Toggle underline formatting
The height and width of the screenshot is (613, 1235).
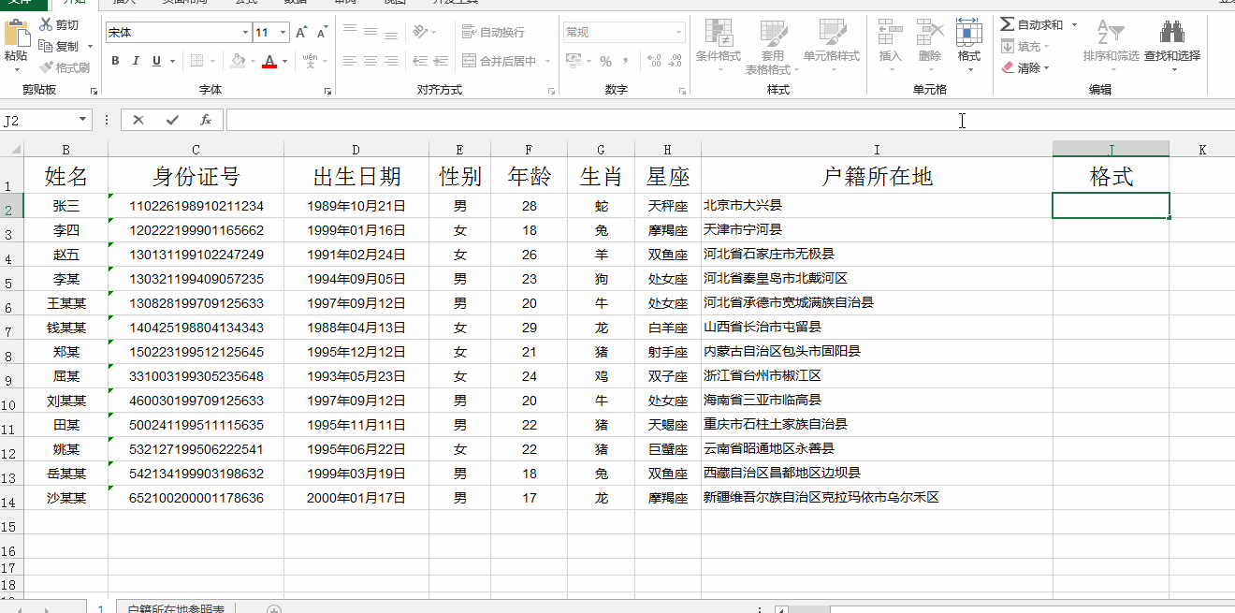(x=156, y=61)
